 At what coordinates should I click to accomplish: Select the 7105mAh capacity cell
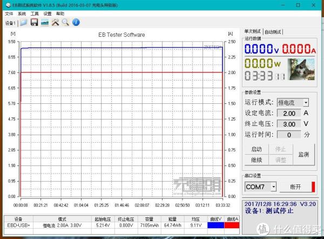pyautogui.click(x=150, y=225)
